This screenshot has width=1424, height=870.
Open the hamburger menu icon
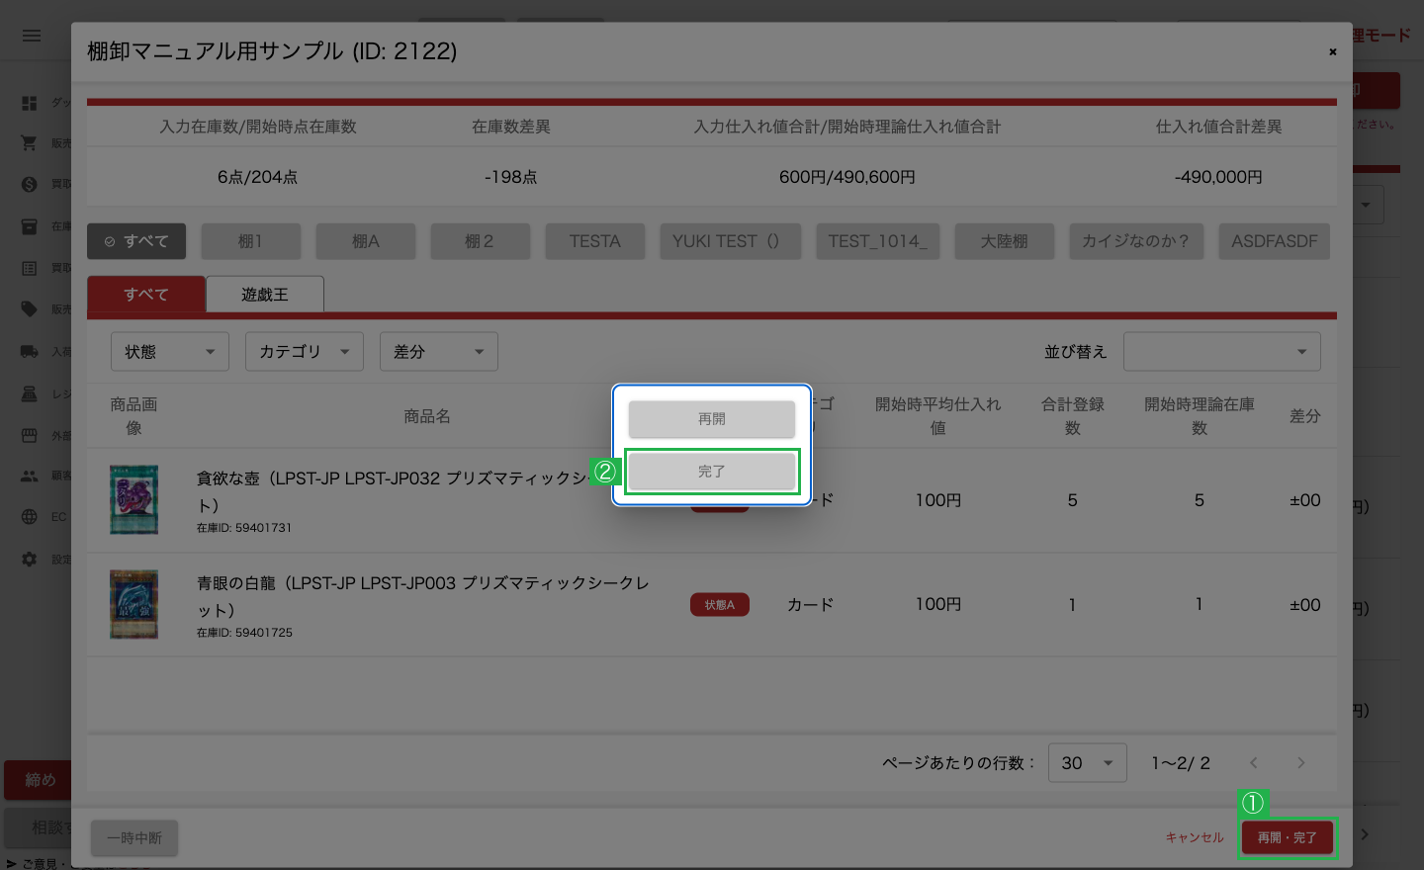point(32,36)
